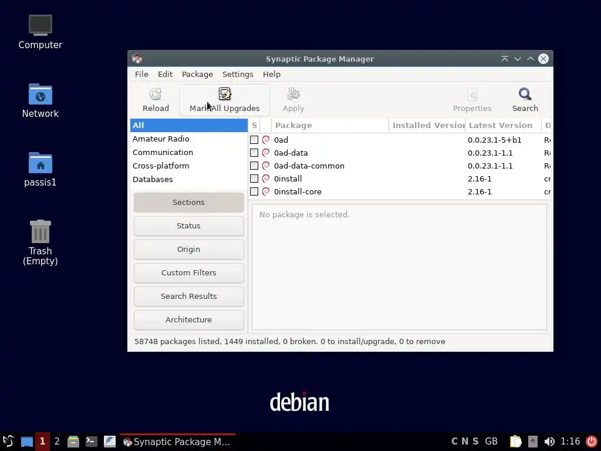This screenshot has width=601, height=451.
Task: Click the Reload toolbar icon
Action: (x=155, y=95)
